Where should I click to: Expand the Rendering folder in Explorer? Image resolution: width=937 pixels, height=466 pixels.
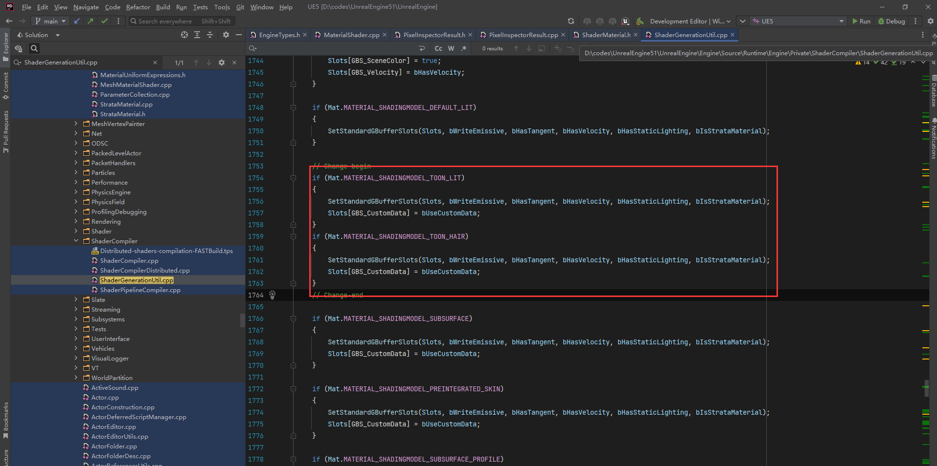[x=76, y=221]
